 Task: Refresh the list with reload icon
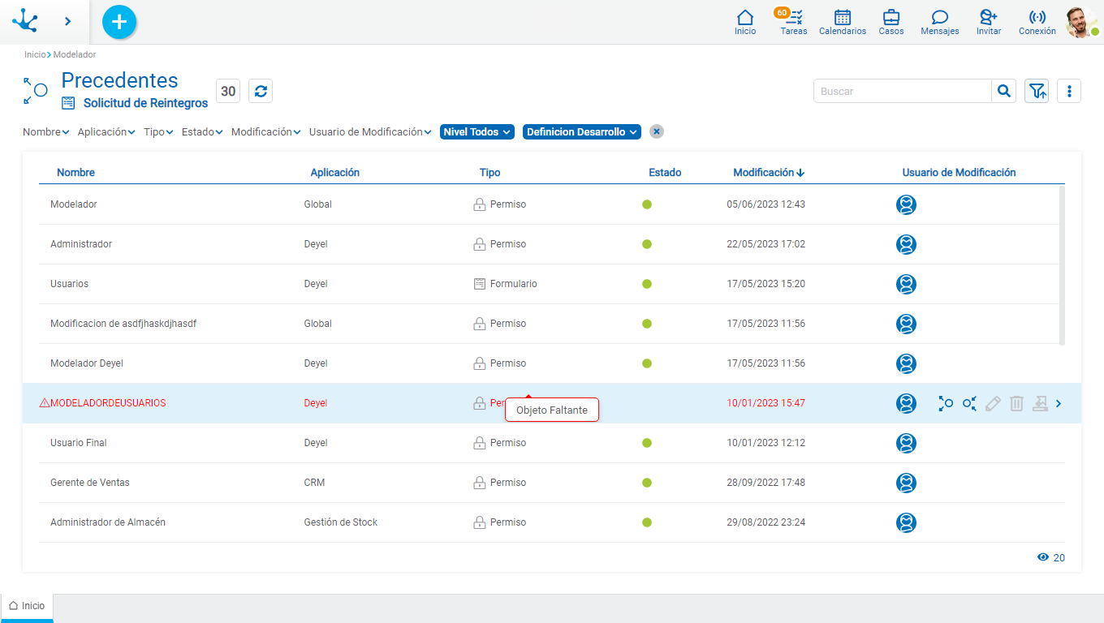[x=261, y=91]
